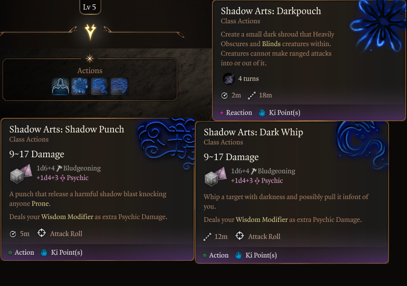The height and width of the screenshot is (286, 407).
Task: Open the Blinds keyword link in Darkpouch
Action: [271, 44]
